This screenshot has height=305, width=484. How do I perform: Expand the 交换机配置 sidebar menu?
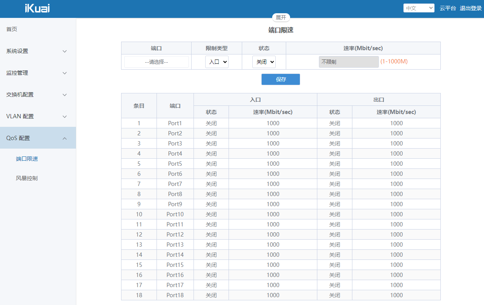pyautogui.click(x=38, y=95)
